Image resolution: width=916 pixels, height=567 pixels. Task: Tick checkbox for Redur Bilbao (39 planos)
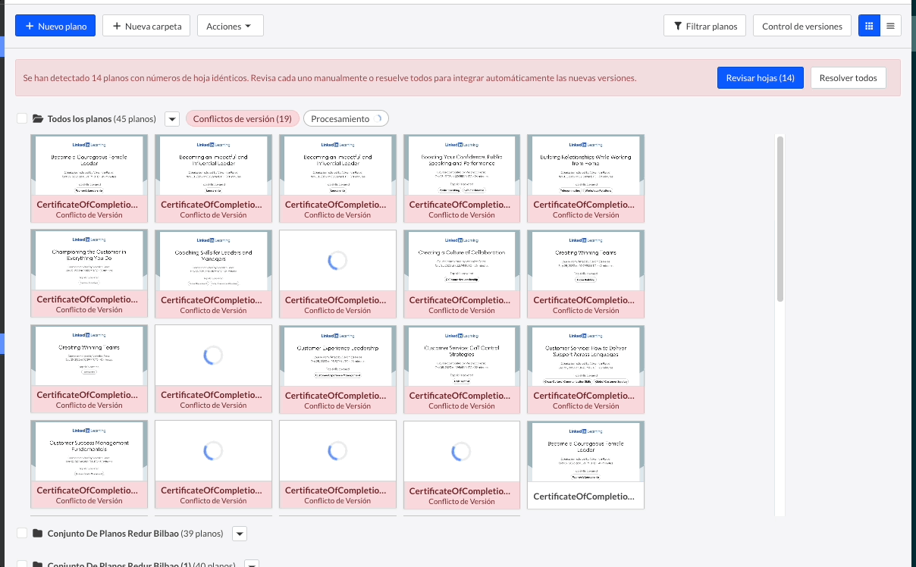point(22,534)
